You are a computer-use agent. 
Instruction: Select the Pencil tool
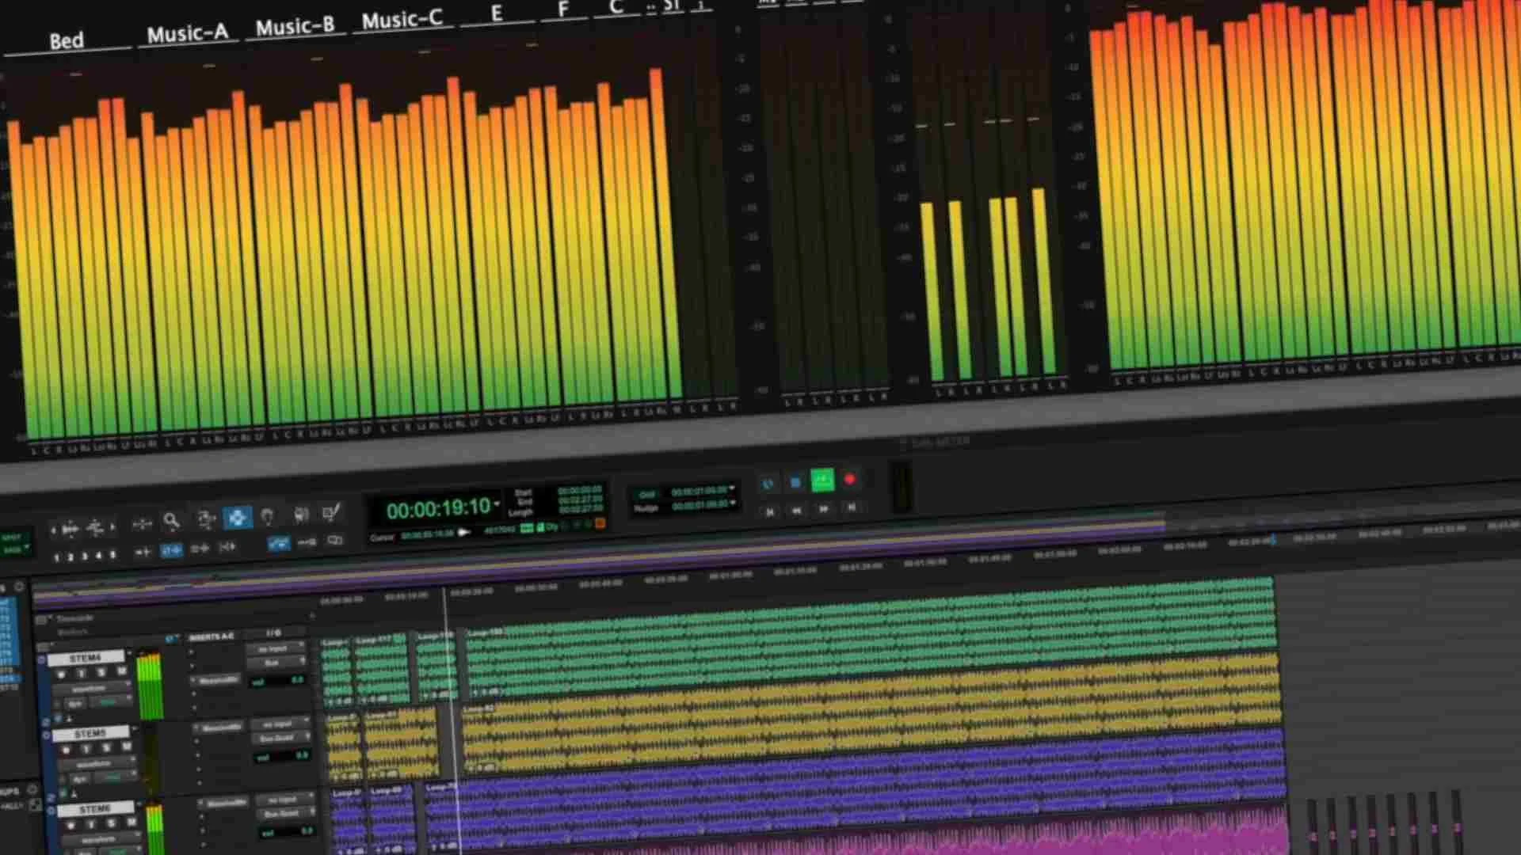coord(331,513)
